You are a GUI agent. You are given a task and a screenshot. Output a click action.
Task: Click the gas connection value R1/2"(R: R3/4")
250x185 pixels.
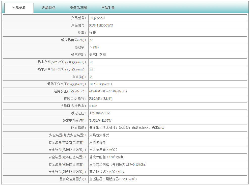(101, 99)
